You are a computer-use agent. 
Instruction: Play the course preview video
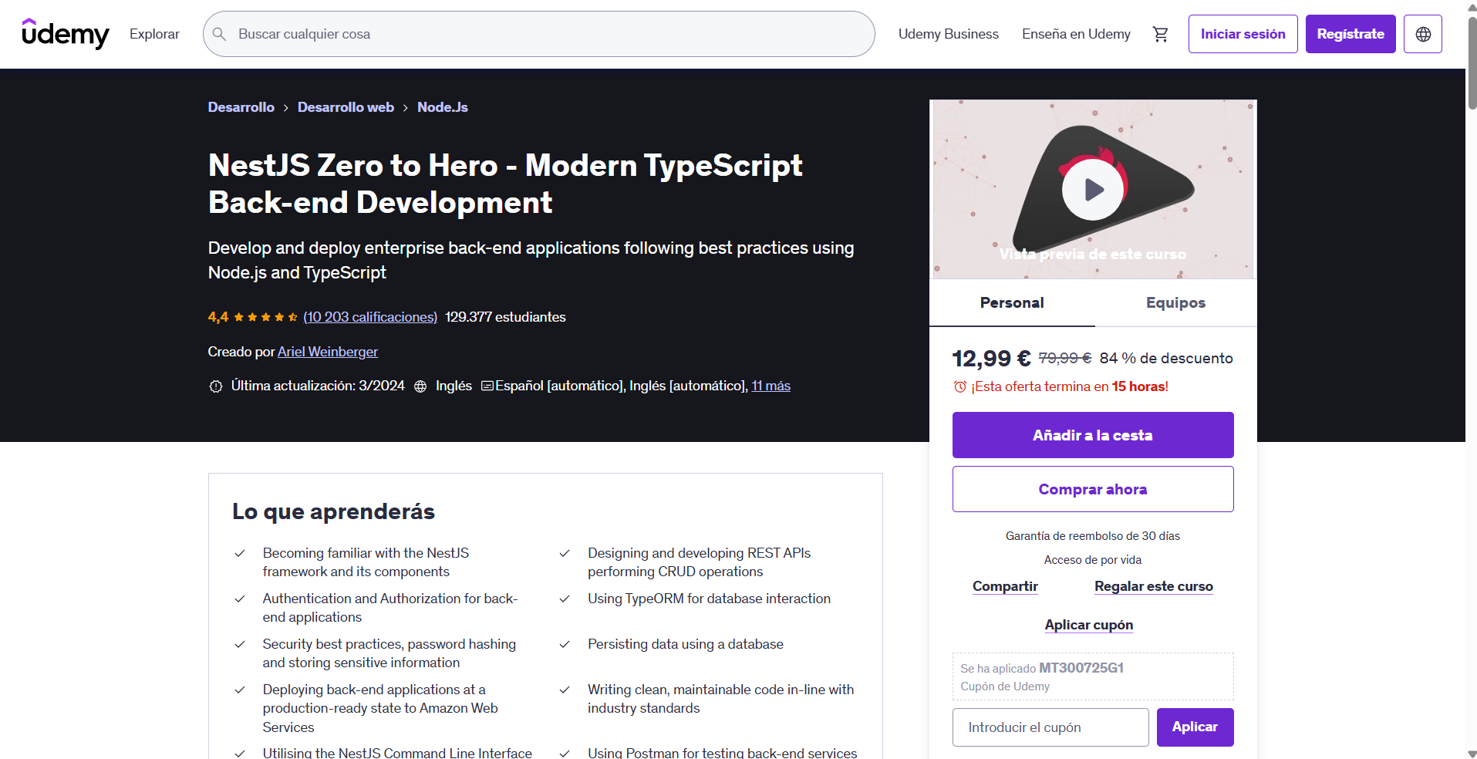[x=1092, y=189]
